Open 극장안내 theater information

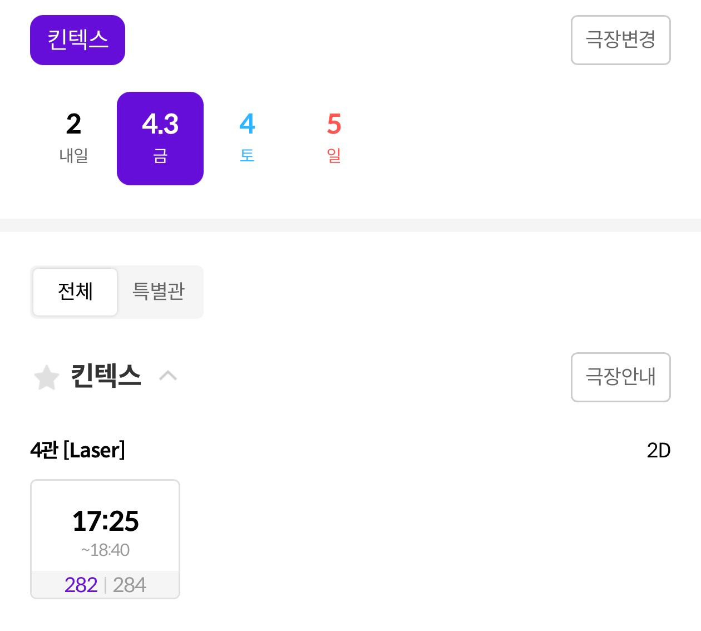(x=620, y=377)
